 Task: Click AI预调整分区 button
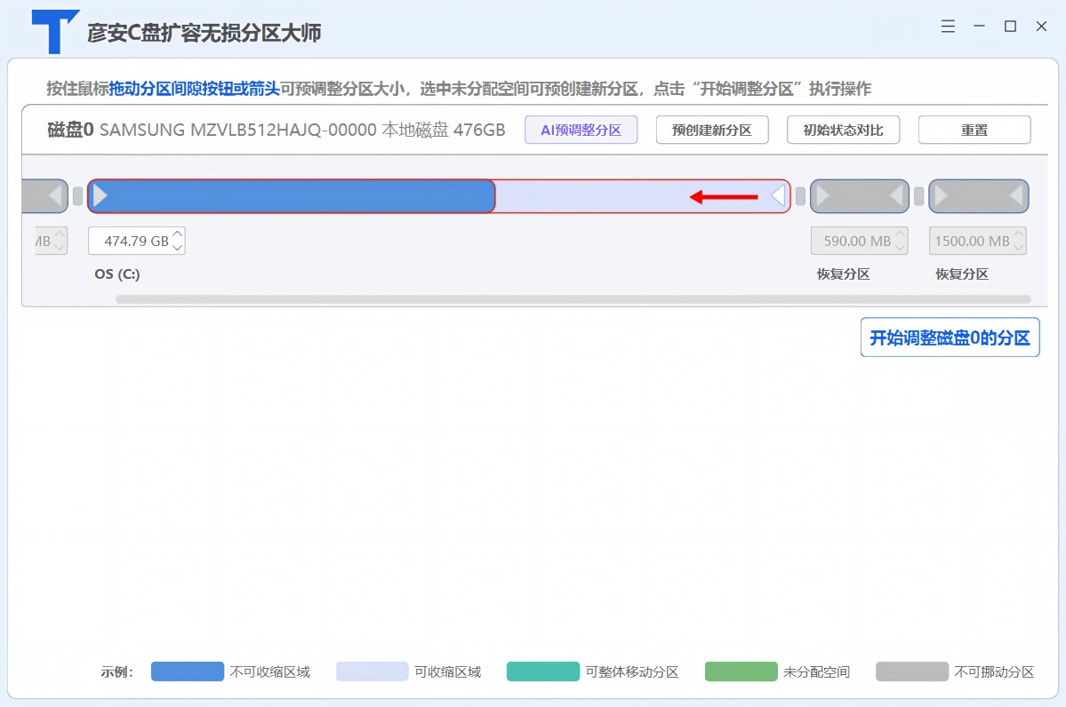coord(581,130)
